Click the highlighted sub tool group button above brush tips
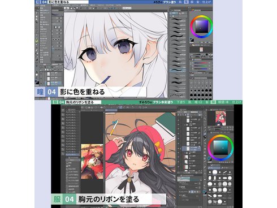Image resolution: width=277 pixels, height=208 pixels. 214,167
